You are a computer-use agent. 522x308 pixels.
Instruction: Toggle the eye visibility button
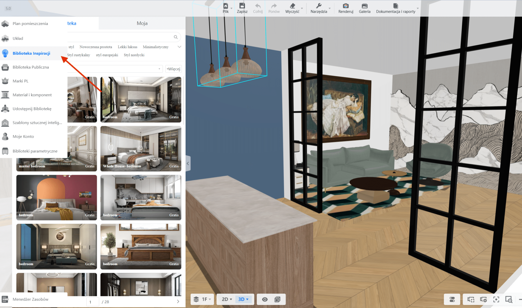click(265, 299)
